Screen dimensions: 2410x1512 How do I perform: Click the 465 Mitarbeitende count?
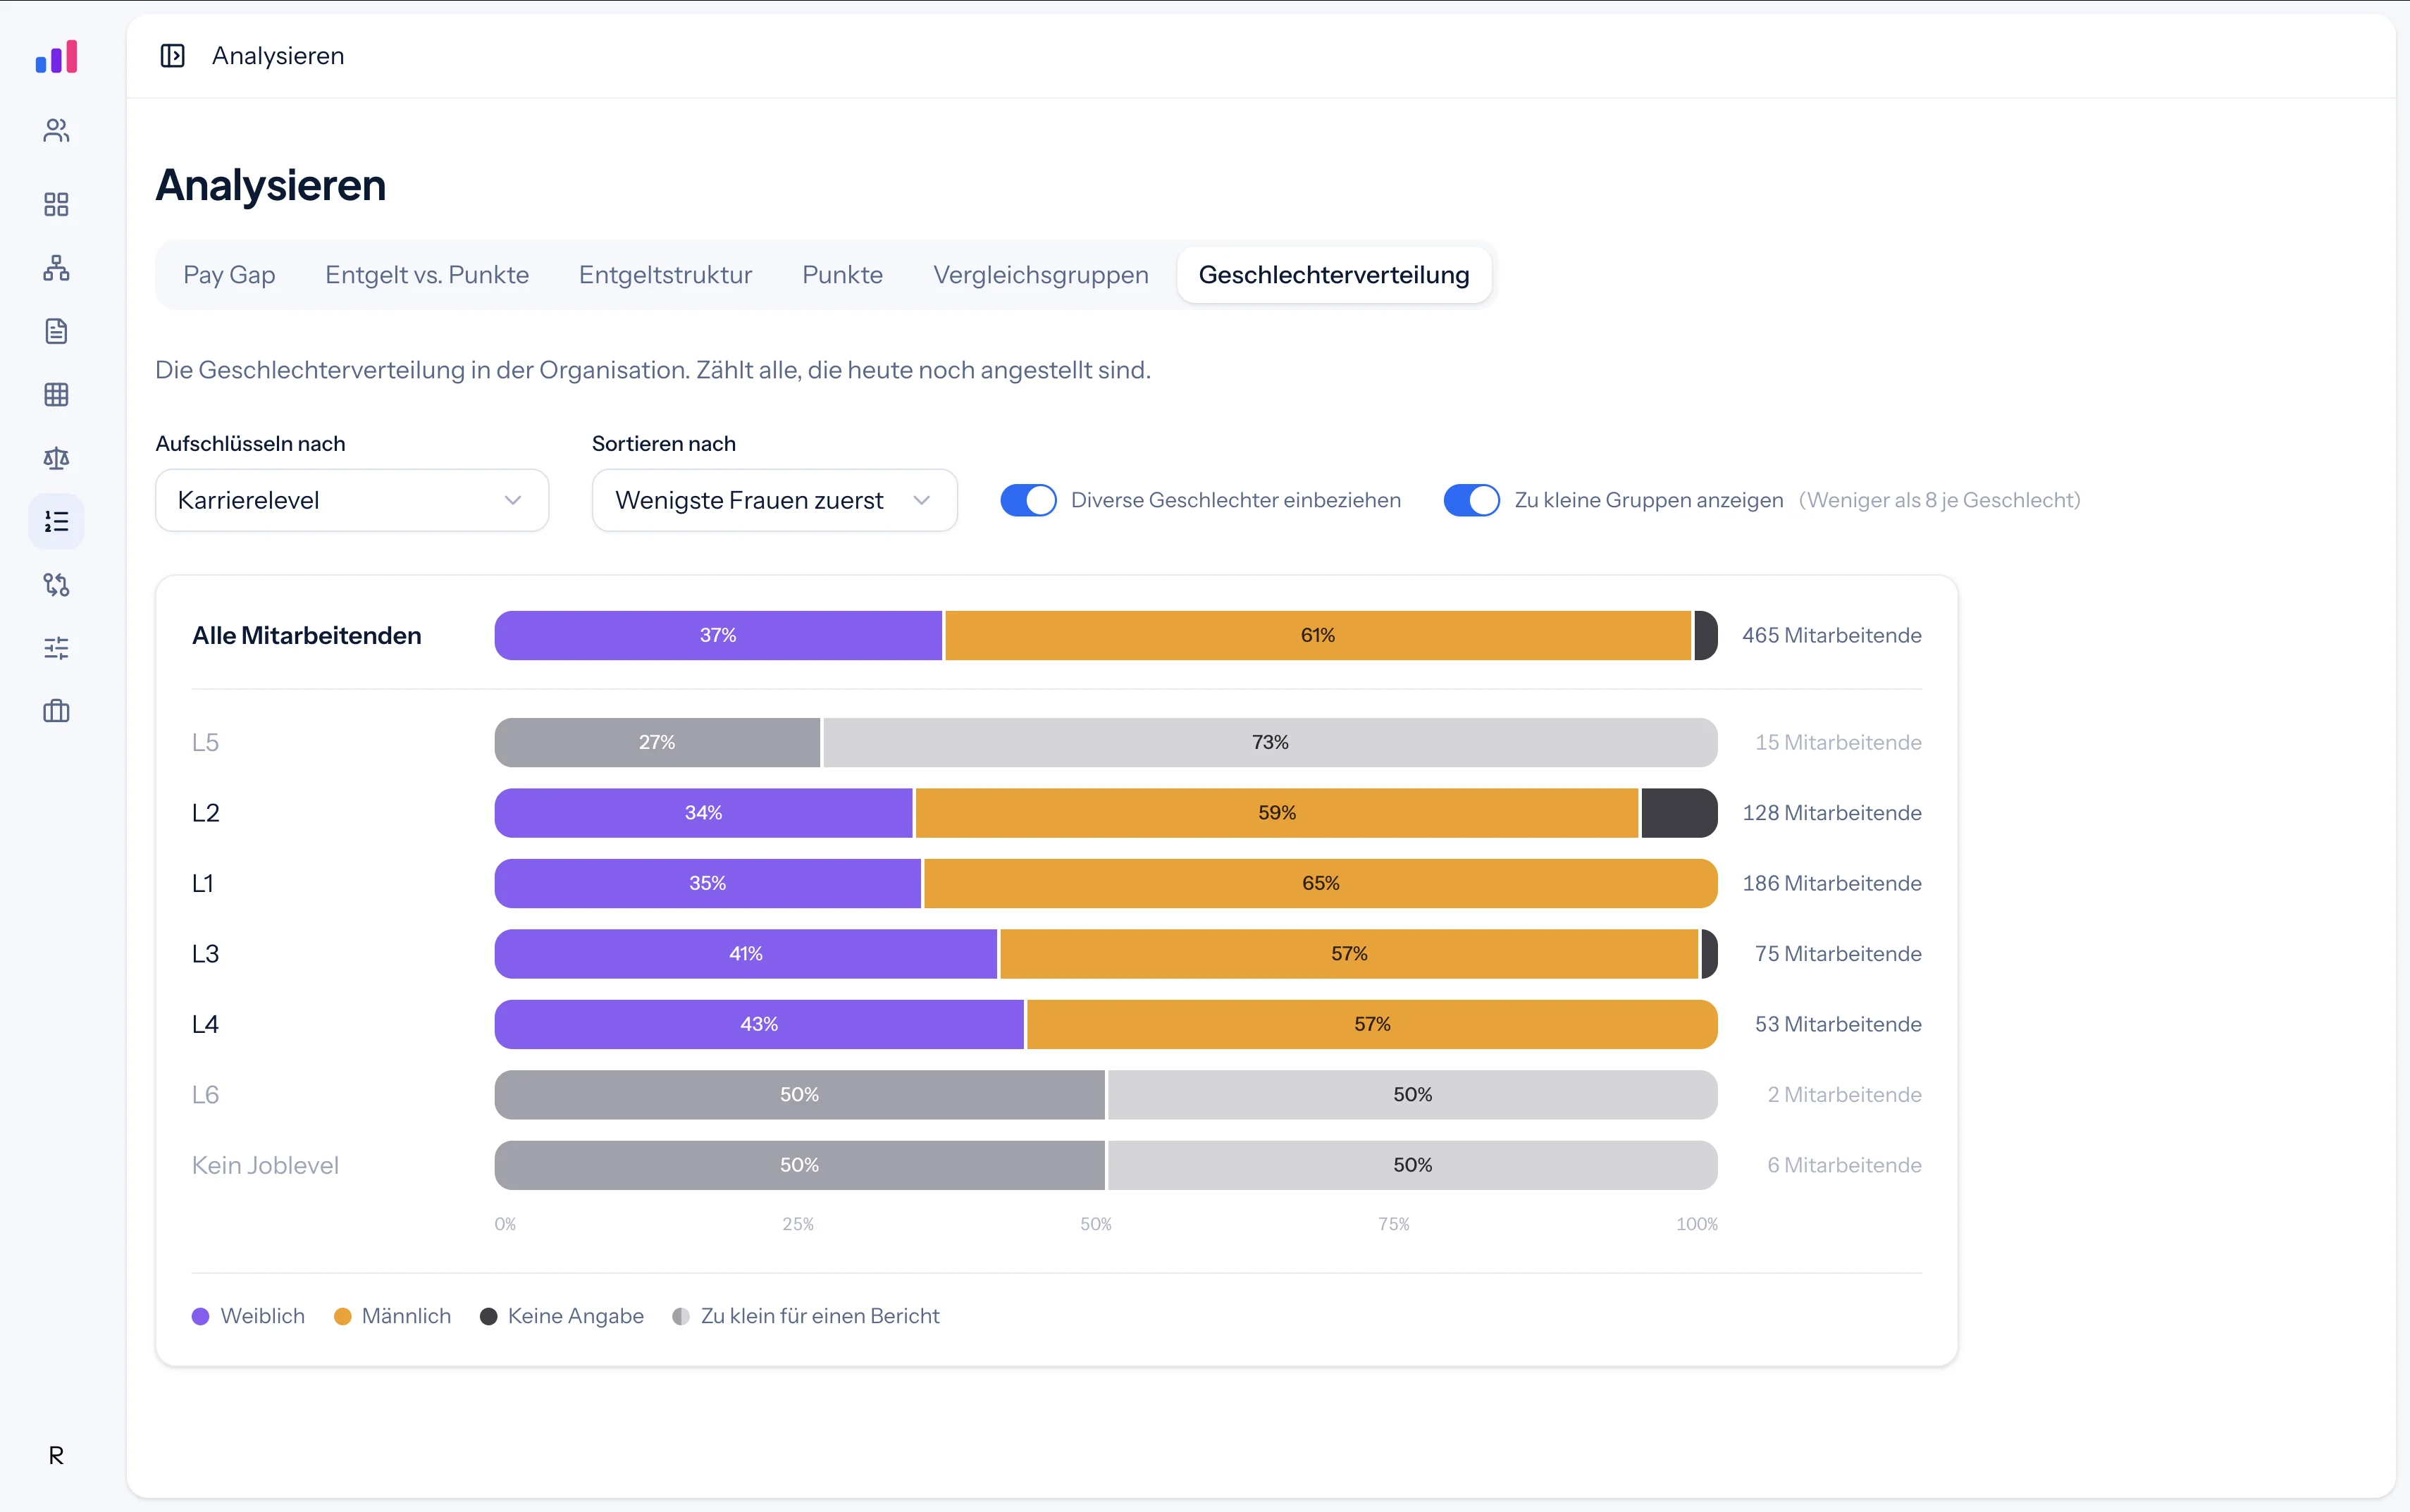click(1831, 635)
